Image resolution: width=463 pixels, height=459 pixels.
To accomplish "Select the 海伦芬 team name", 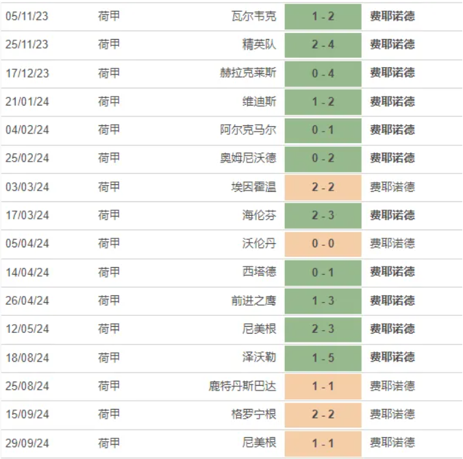I will pos(260,215).
